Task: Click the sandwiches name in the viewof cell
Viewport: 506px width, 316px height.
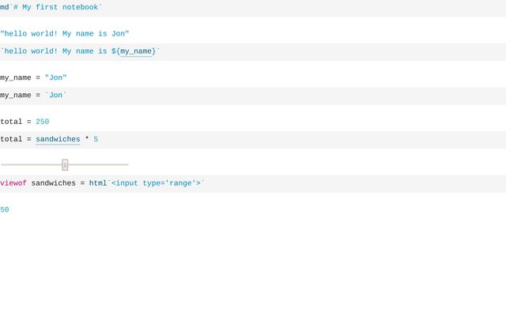Action: (x=53, y=183)
